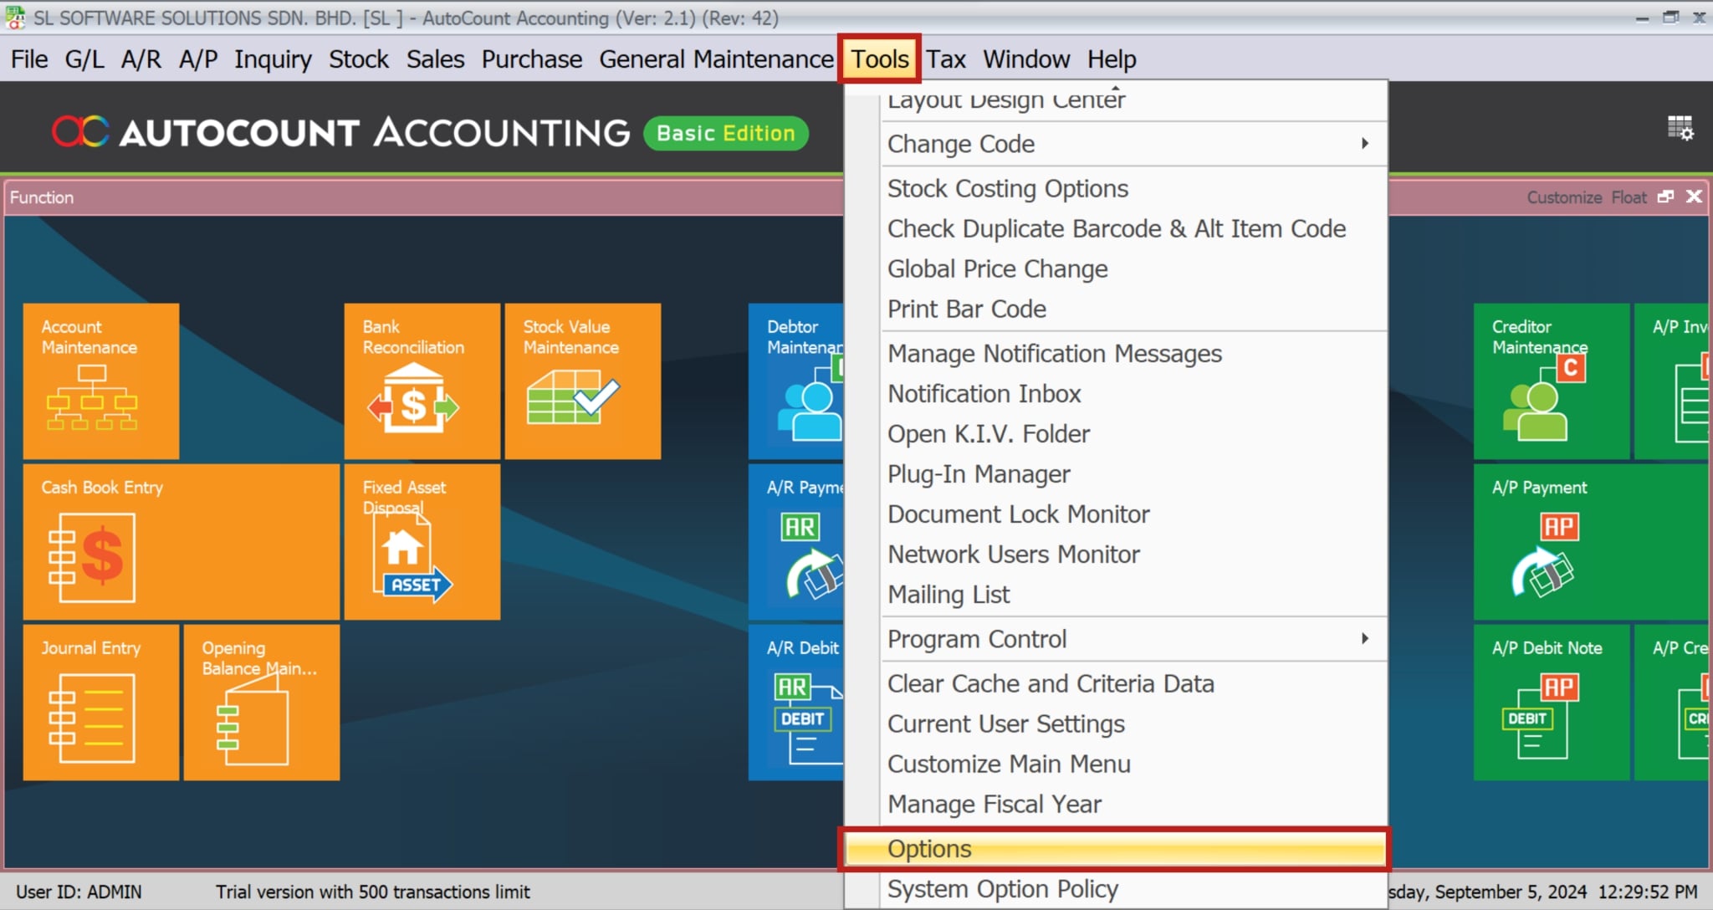Open the Tax menu
Viewport: 1713px width, 910px height.
pyautogui.click(x=946, y=59)
